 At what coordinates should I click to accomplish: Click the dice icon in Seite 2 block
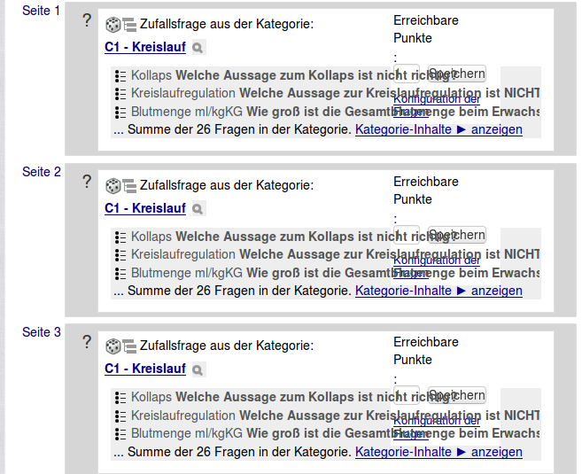coord(113,186)
